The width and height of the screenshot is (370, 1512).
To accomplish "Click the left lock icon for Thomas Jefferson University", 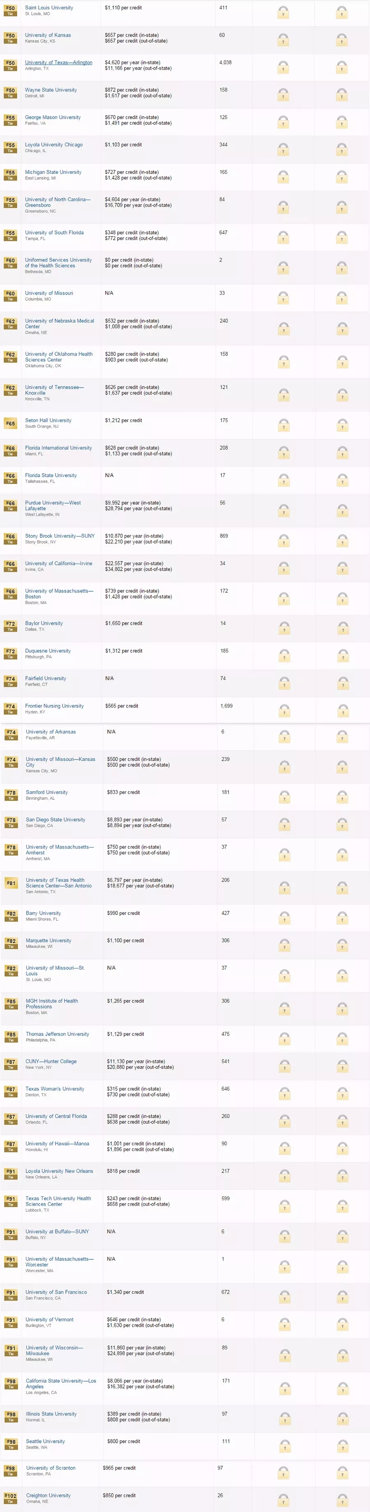I will pos(285,1039).
